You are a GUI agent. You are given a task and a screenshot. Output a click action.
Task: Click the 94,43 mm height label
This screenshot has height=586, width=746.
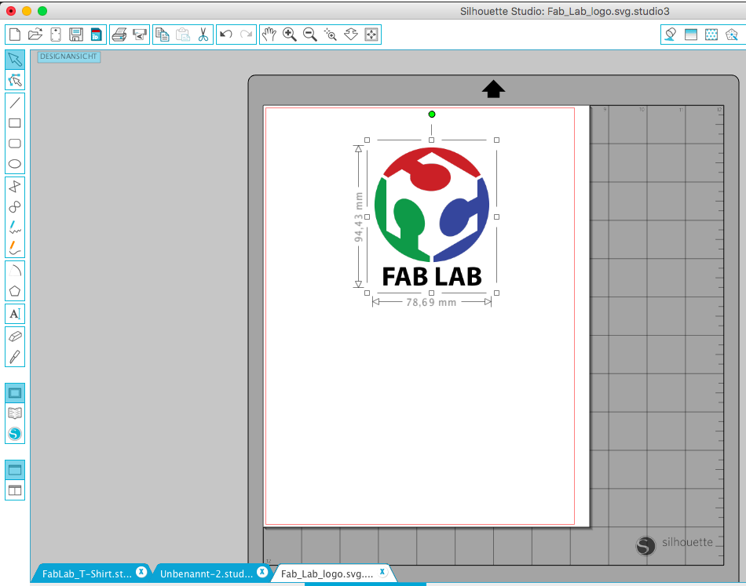coord(359,217)
